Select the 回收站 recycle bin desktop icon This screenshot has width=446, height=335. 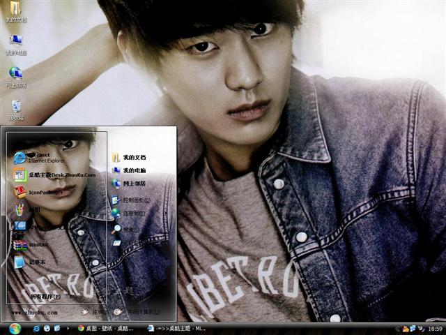(x=16, y=110)
